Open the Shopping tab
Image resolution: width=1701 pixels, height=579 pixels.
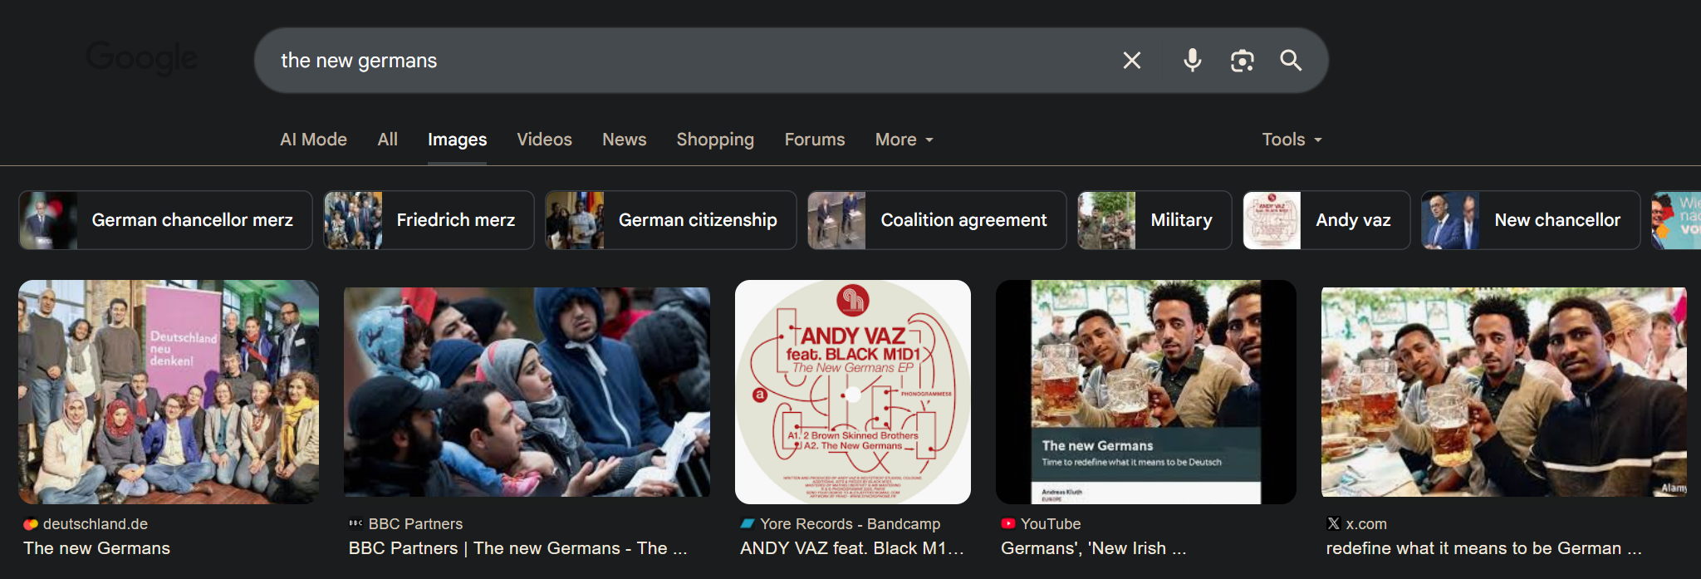(715, 140)
